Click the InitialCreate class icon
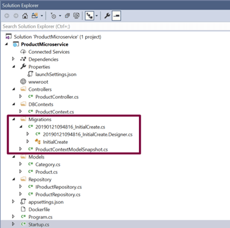This screenshot has height=228, width=230. point(37,142)
